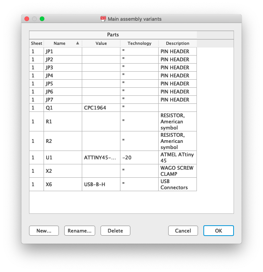Click JP1's PIN HEADER description

coord(178,51)
